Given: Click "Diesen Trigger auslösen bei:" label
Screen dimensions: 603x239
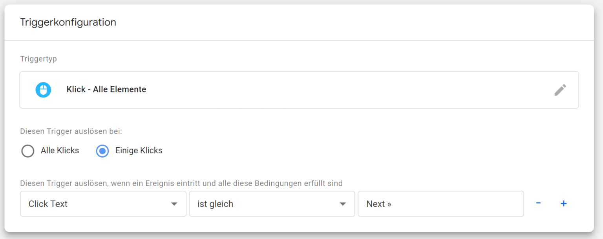Looking at the screenshot, I should point(71,131).
